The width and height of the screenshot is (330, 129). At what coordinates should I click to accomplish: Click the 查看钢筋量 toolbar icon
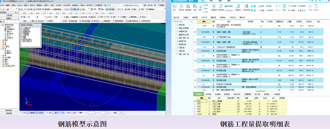point(56,9)
